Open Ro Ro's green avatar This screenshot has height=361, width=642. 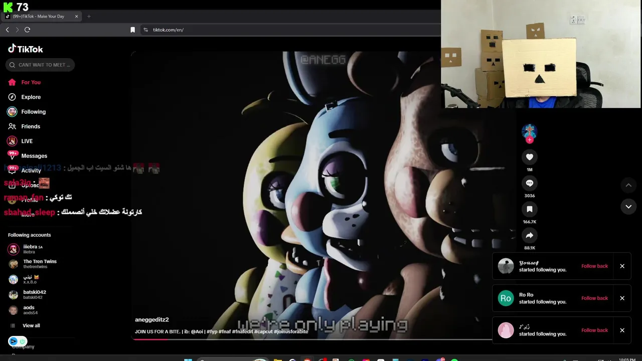pyautogui.click(x=506, y=298)
